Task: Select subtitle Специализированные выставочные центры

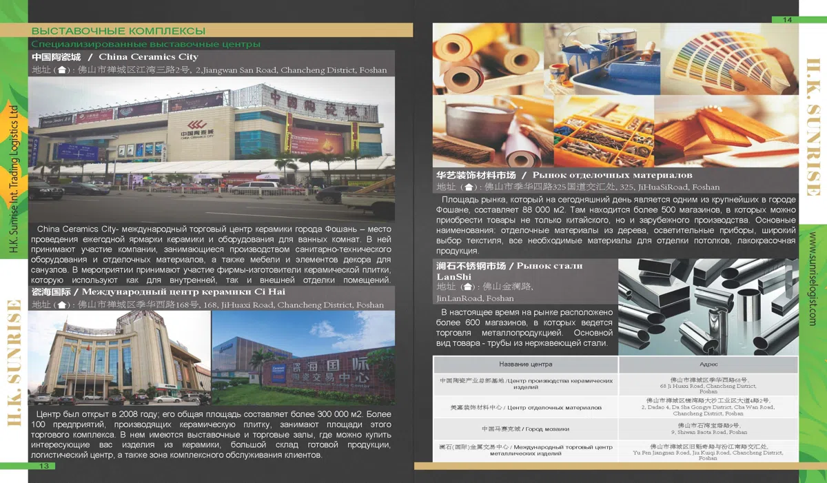Action: coord(145,44)
